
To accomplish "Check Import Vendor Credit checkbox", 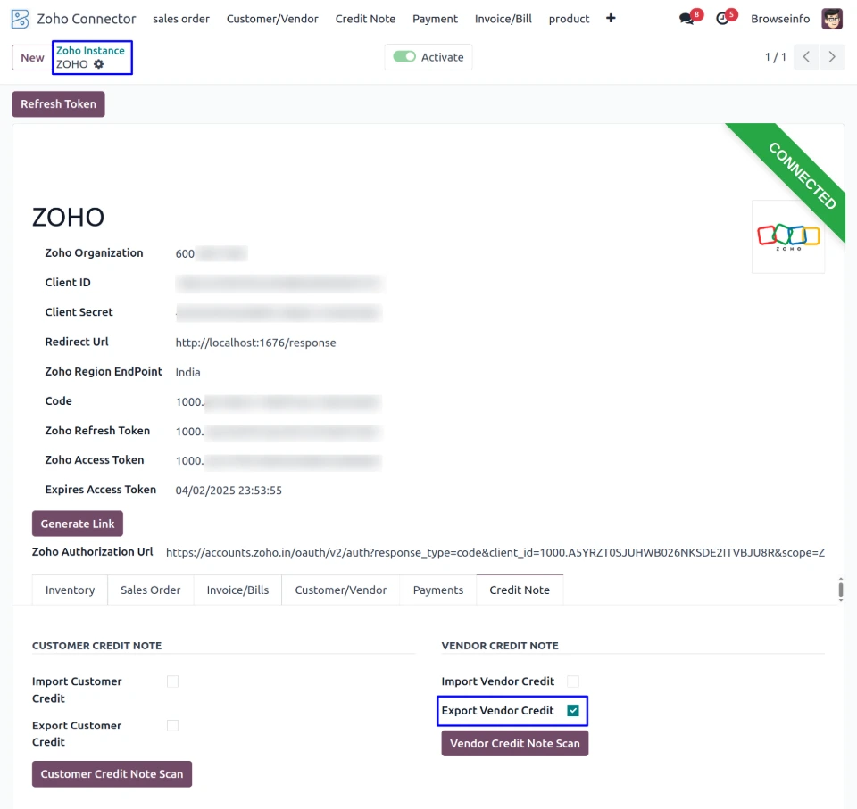I will (x=573, y=681).
